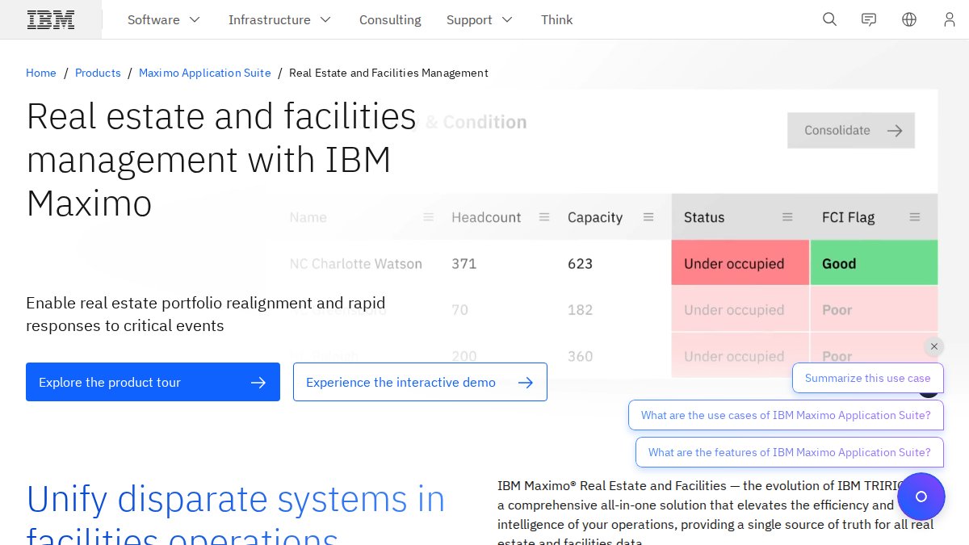Select Summarize this use case suggestion
The height and width of the screenshot is (545, 969).
tap(867, 378)
